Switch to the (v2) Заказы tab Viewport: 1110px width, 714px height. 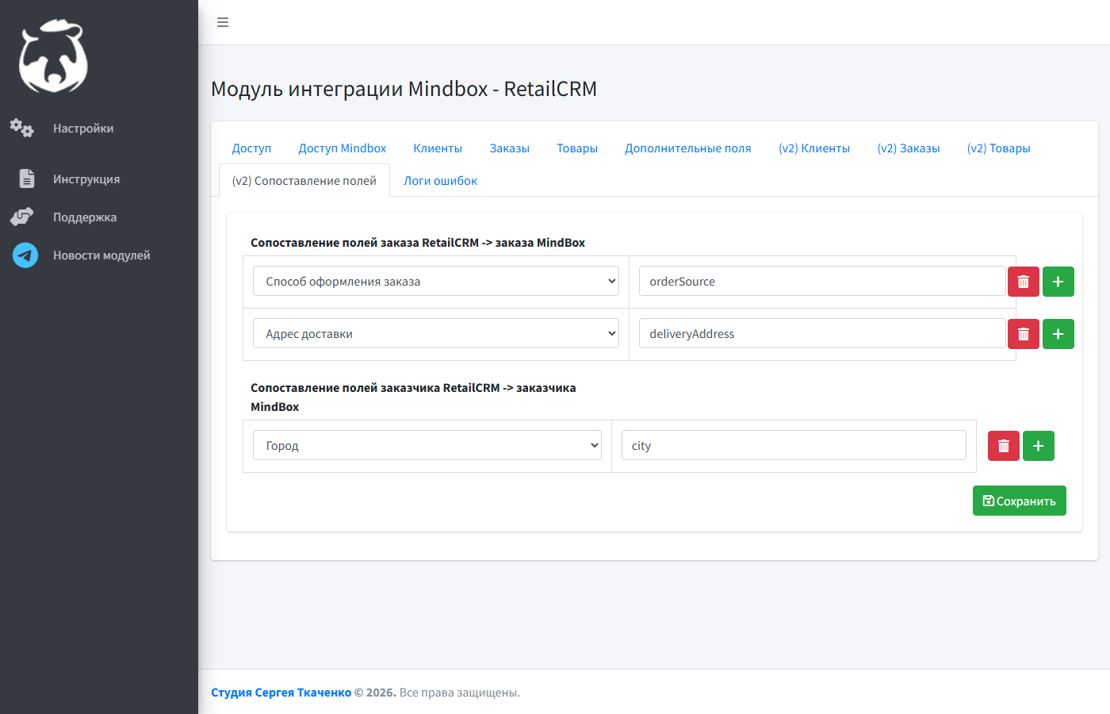tap(909, 148)
